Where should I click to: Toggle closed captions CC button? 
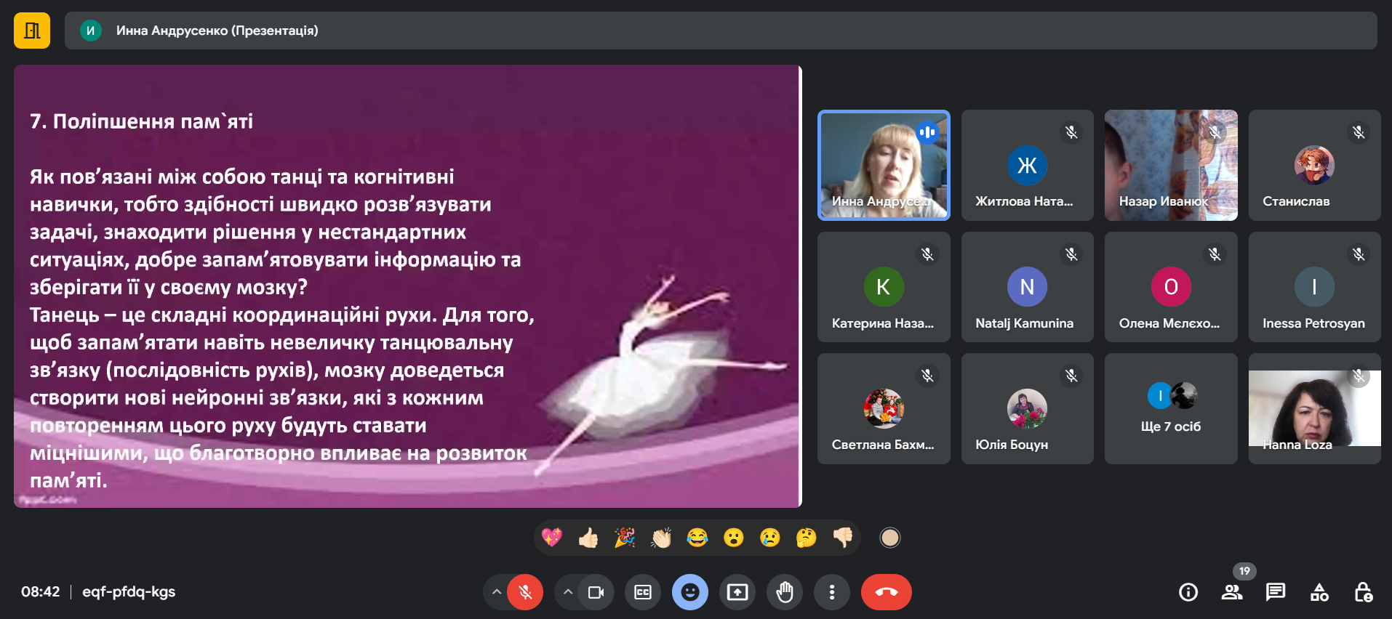[643, 592]
